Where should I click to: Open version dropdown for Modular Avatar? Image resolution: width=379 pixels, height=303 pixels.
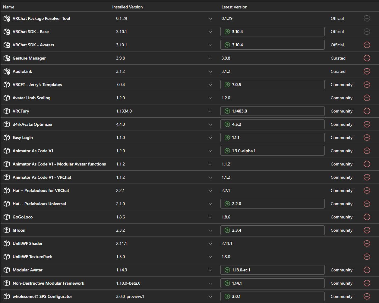coord(210,270)
